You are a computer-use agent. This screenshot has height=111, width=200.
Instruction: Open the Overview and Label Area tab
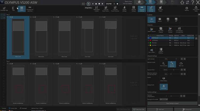click(x=30, y=9)
